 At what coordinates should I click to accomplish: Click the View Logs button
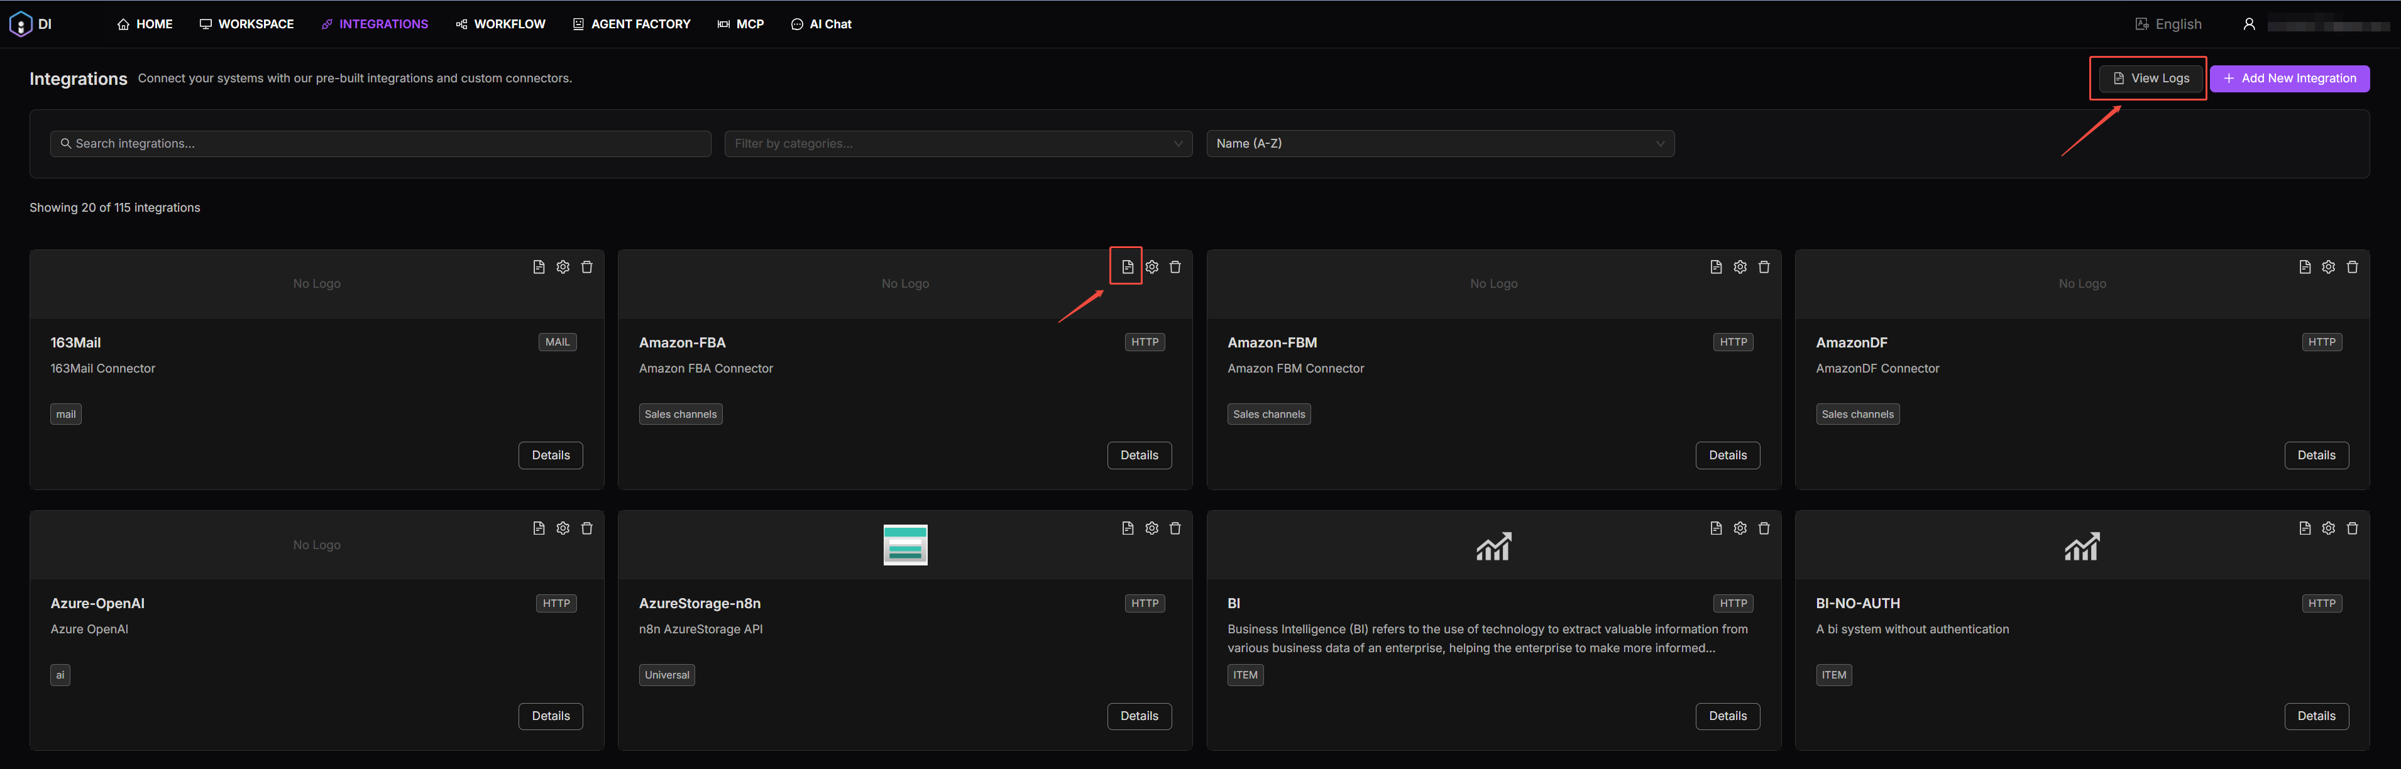click(2150, 79)
